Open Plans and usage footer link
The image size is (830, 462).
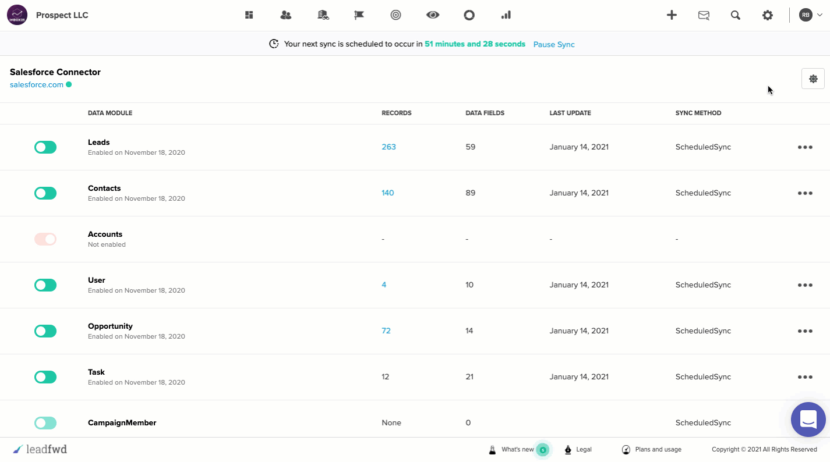coord(658,449)
